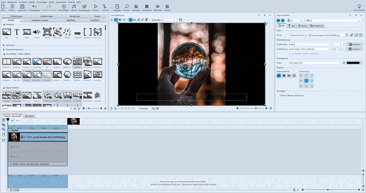The height and width of the screenshot is (193, 366).
Task: Pick the Flexi-Collage object icon
Action: (x=57, y=32)
